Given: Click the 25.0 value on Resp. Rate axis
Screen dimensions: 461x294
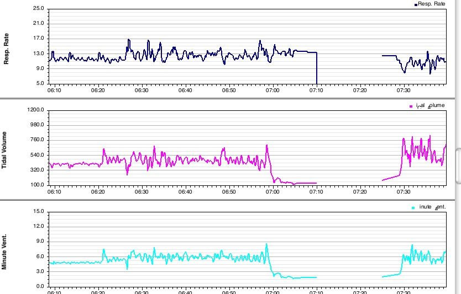Looking at the screenshot, I should 38,9.
